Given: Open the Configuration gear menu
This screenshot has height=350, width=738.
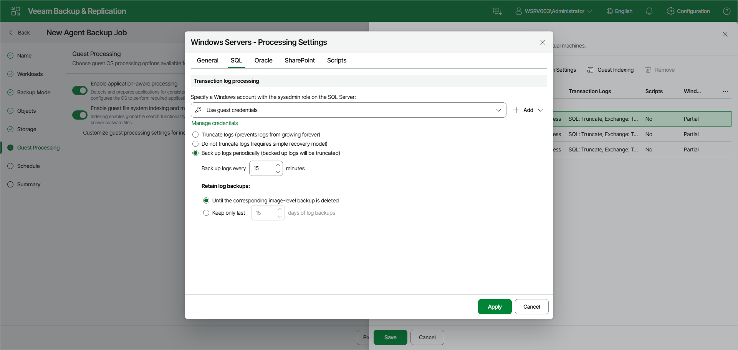Looking at the screenshot, I should 688,11.
